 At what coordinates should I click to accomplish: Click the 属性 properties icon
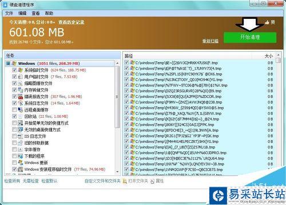(152, 181)
